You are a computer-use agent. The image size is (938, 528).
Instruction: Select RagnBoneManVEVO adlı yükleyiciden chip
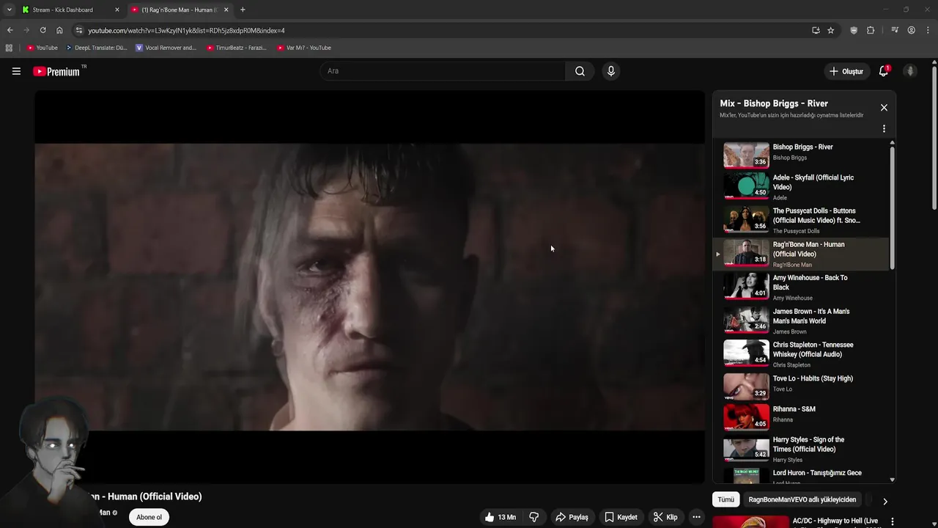[x=802, y=499]
